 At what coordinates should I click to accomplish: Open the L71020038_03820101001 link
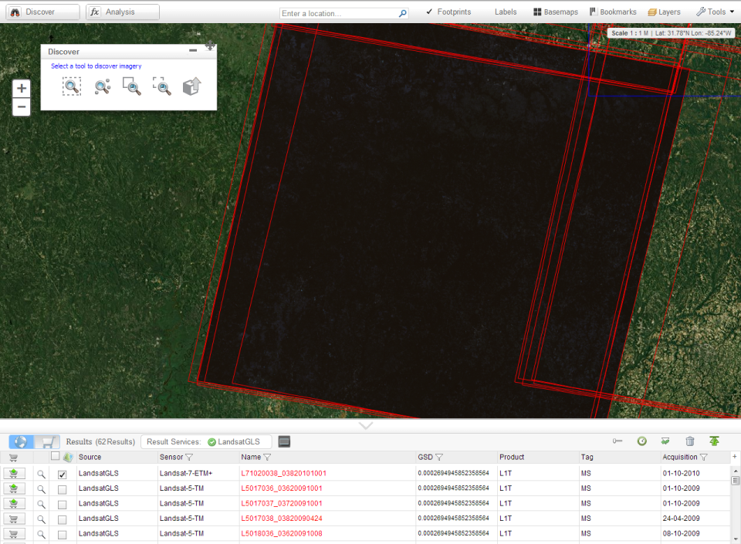[x=283, y=473]
